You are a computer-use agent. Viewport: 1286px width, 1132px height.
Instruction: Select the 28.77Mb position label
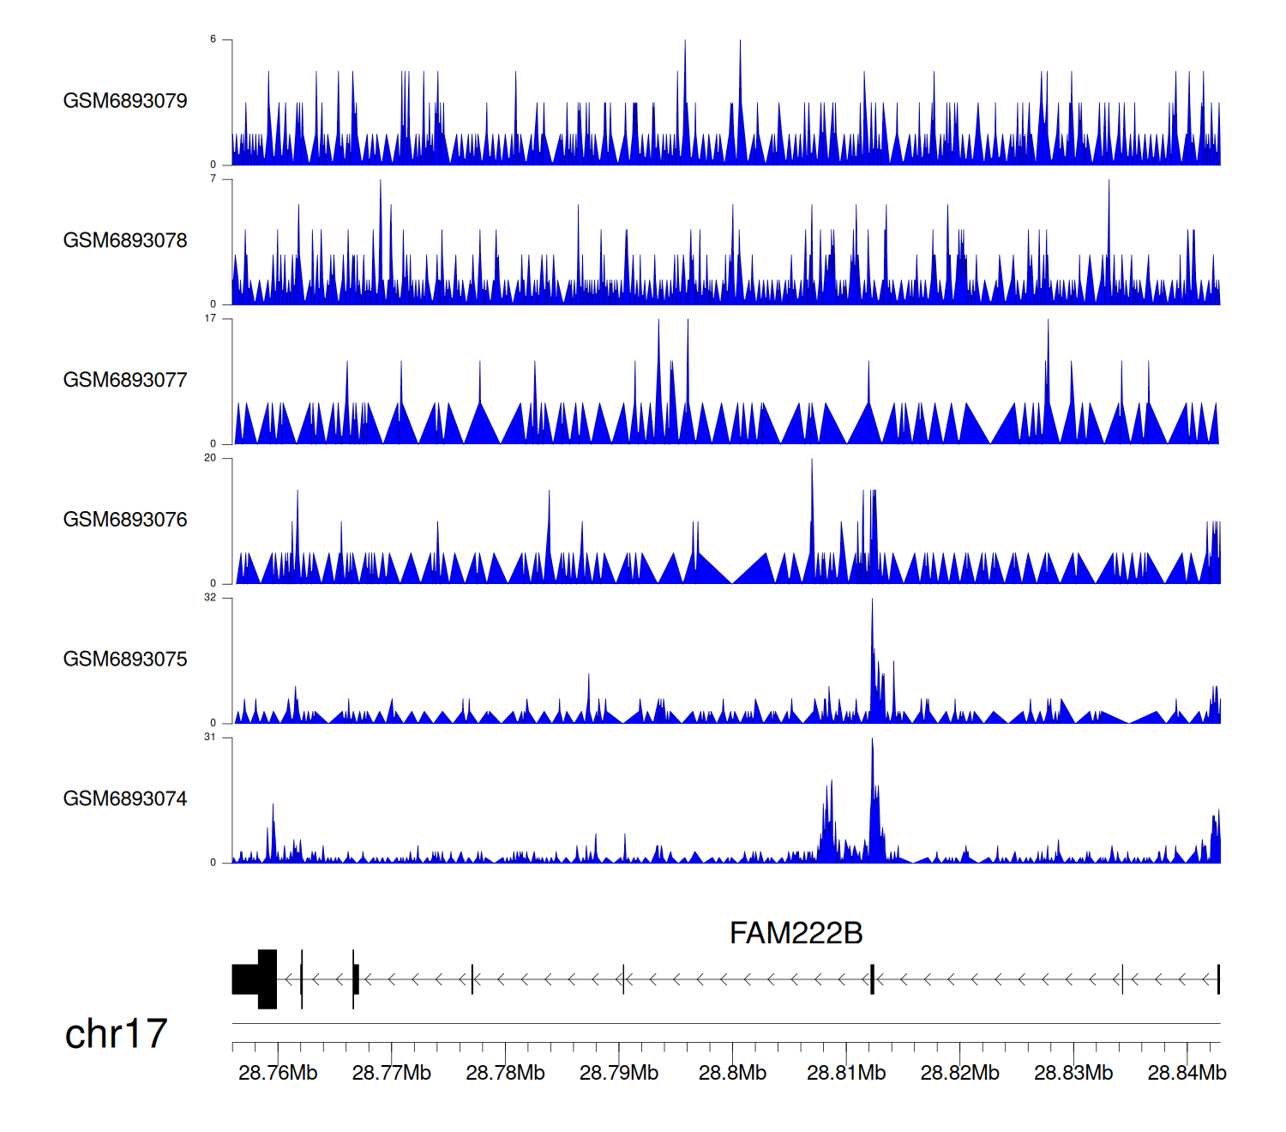[x=392, y=1074]
